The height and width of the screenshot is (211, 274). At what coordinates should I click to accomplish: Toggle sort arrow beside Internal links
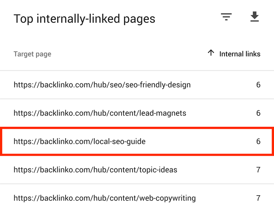[211, 53]
